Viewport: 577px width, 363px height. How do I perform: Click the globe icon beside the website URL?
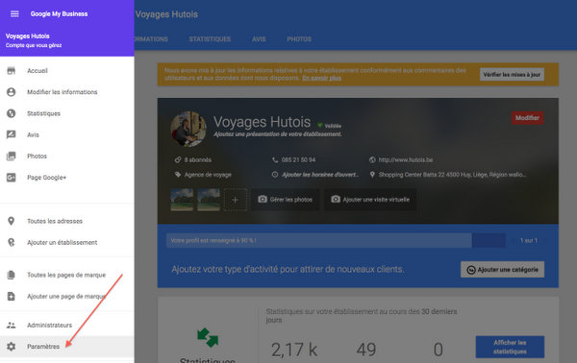point(372,159)
